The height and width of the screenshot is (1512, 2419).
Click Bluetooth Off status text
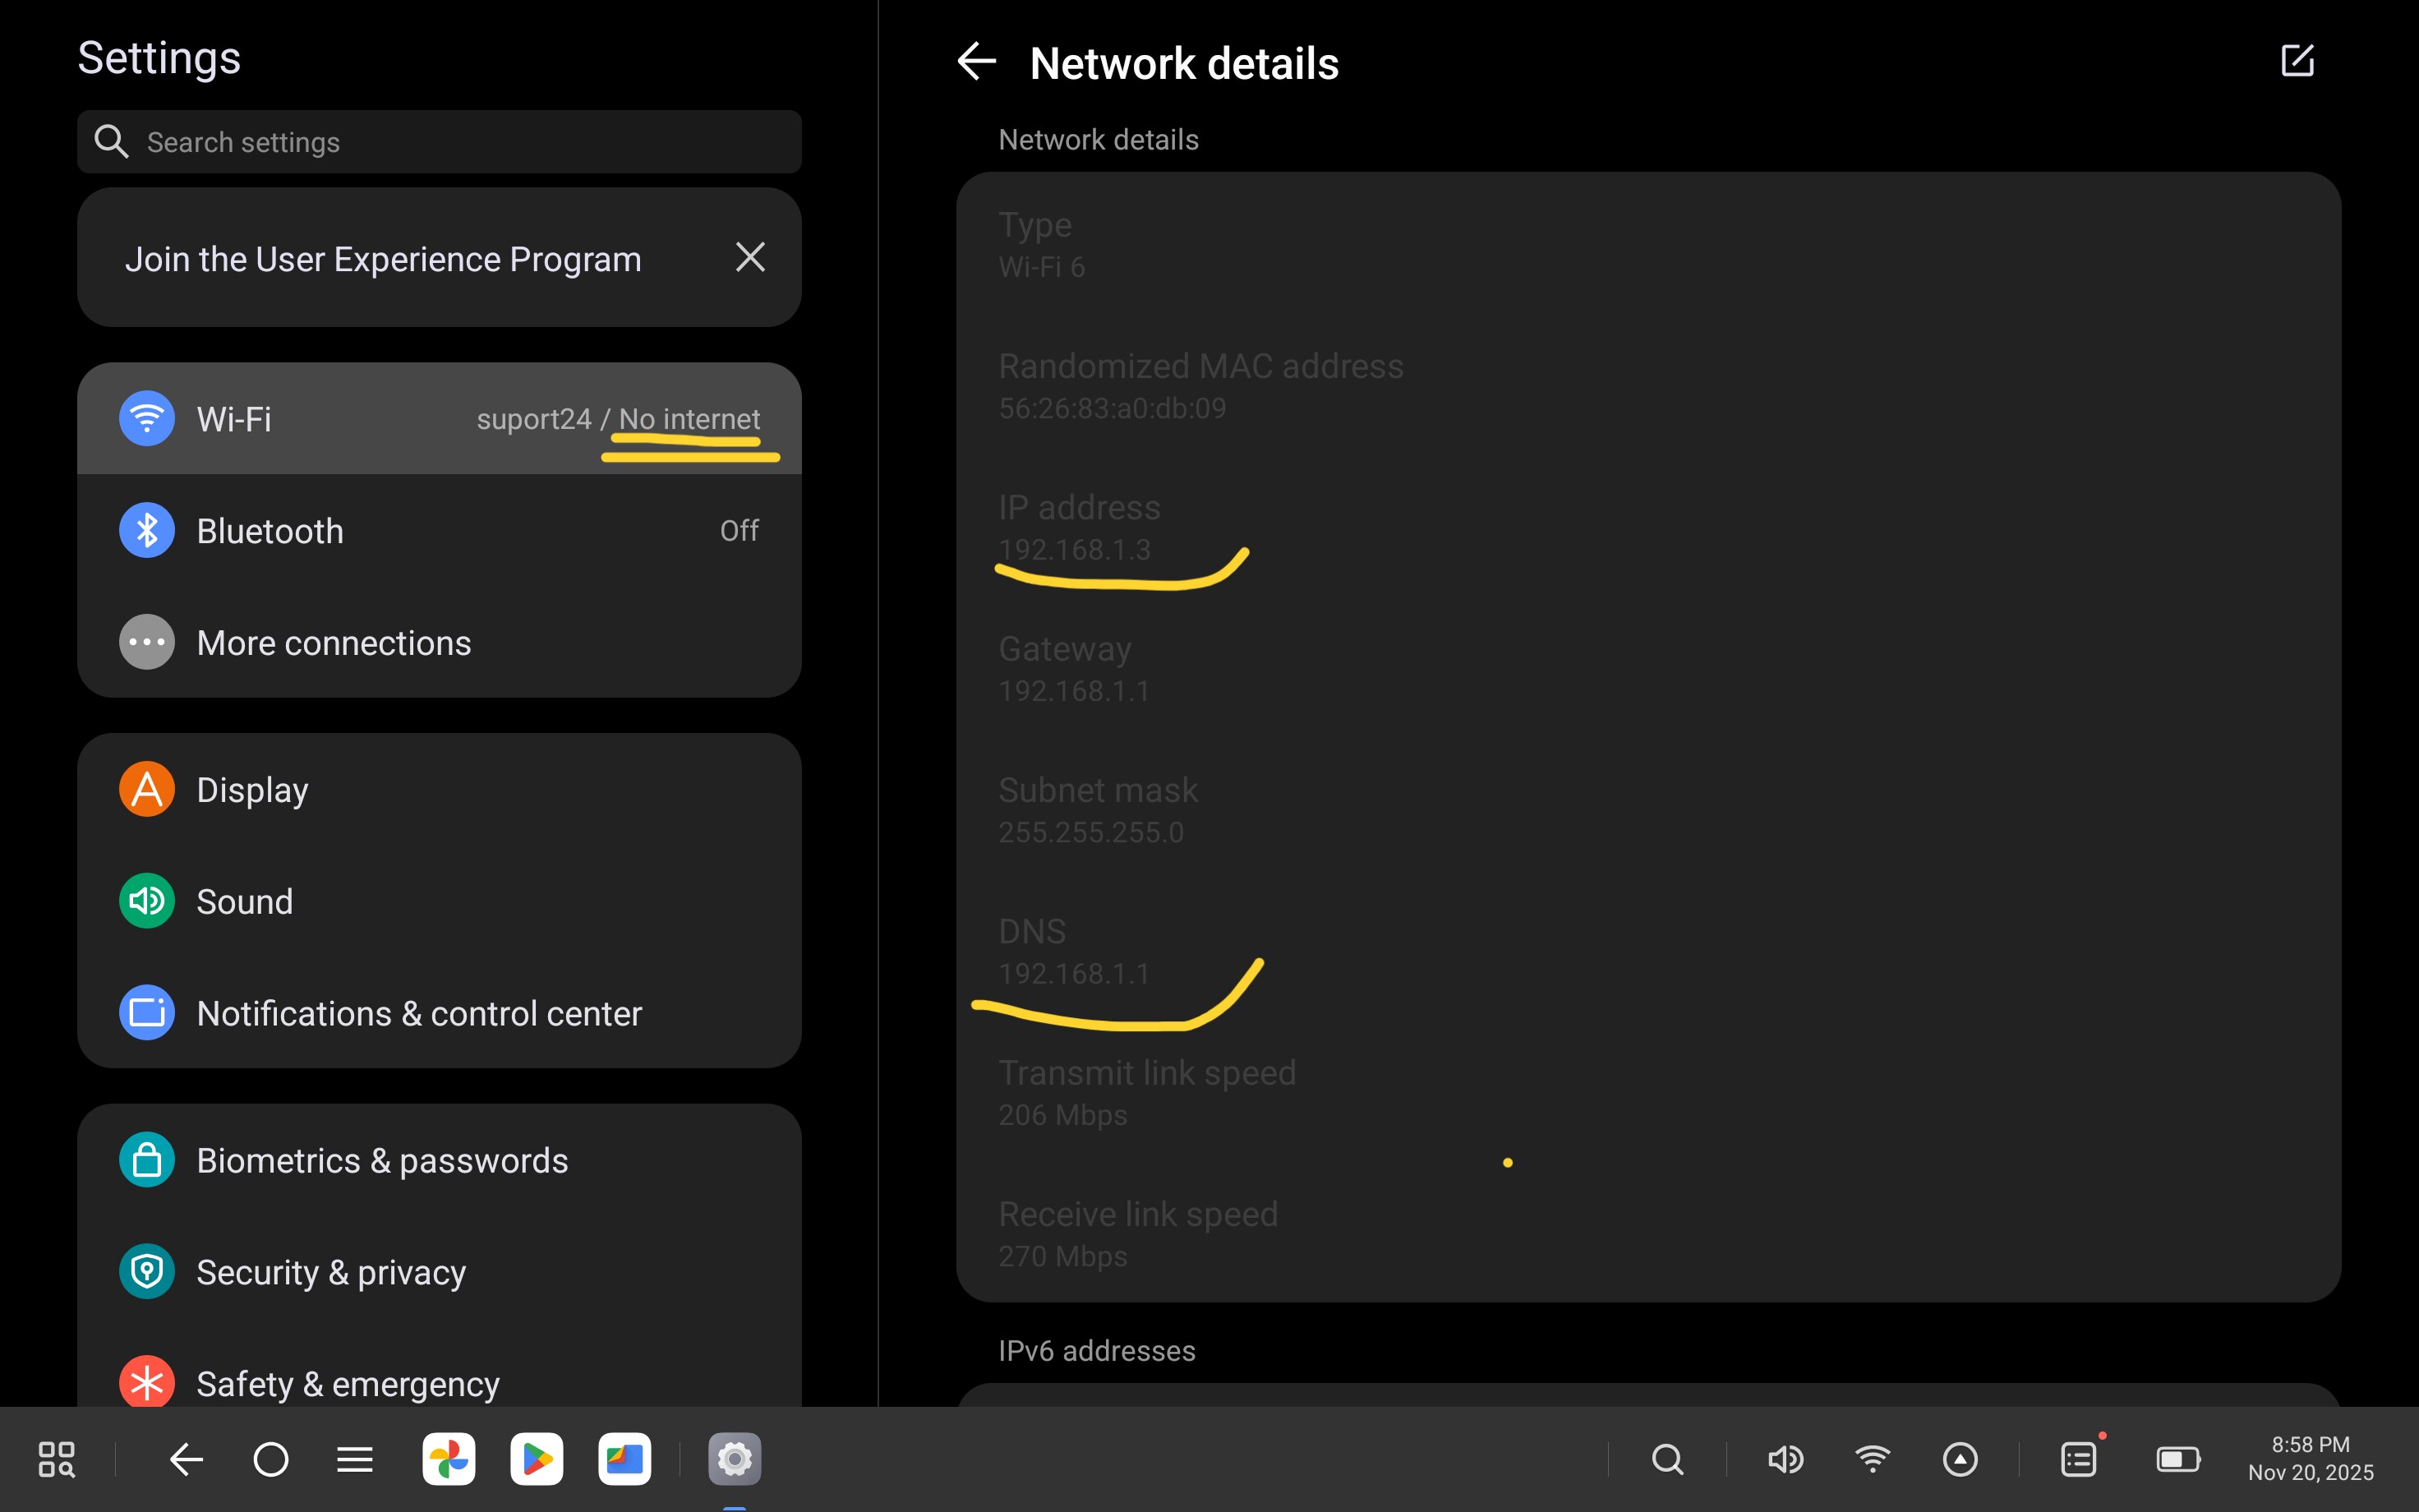(x=739, y=530)
